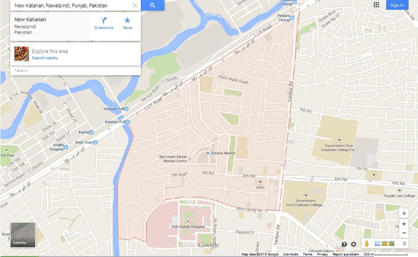Open the help question mark icon
Screen dimensions: 418x257
click(x=344, y=244)
